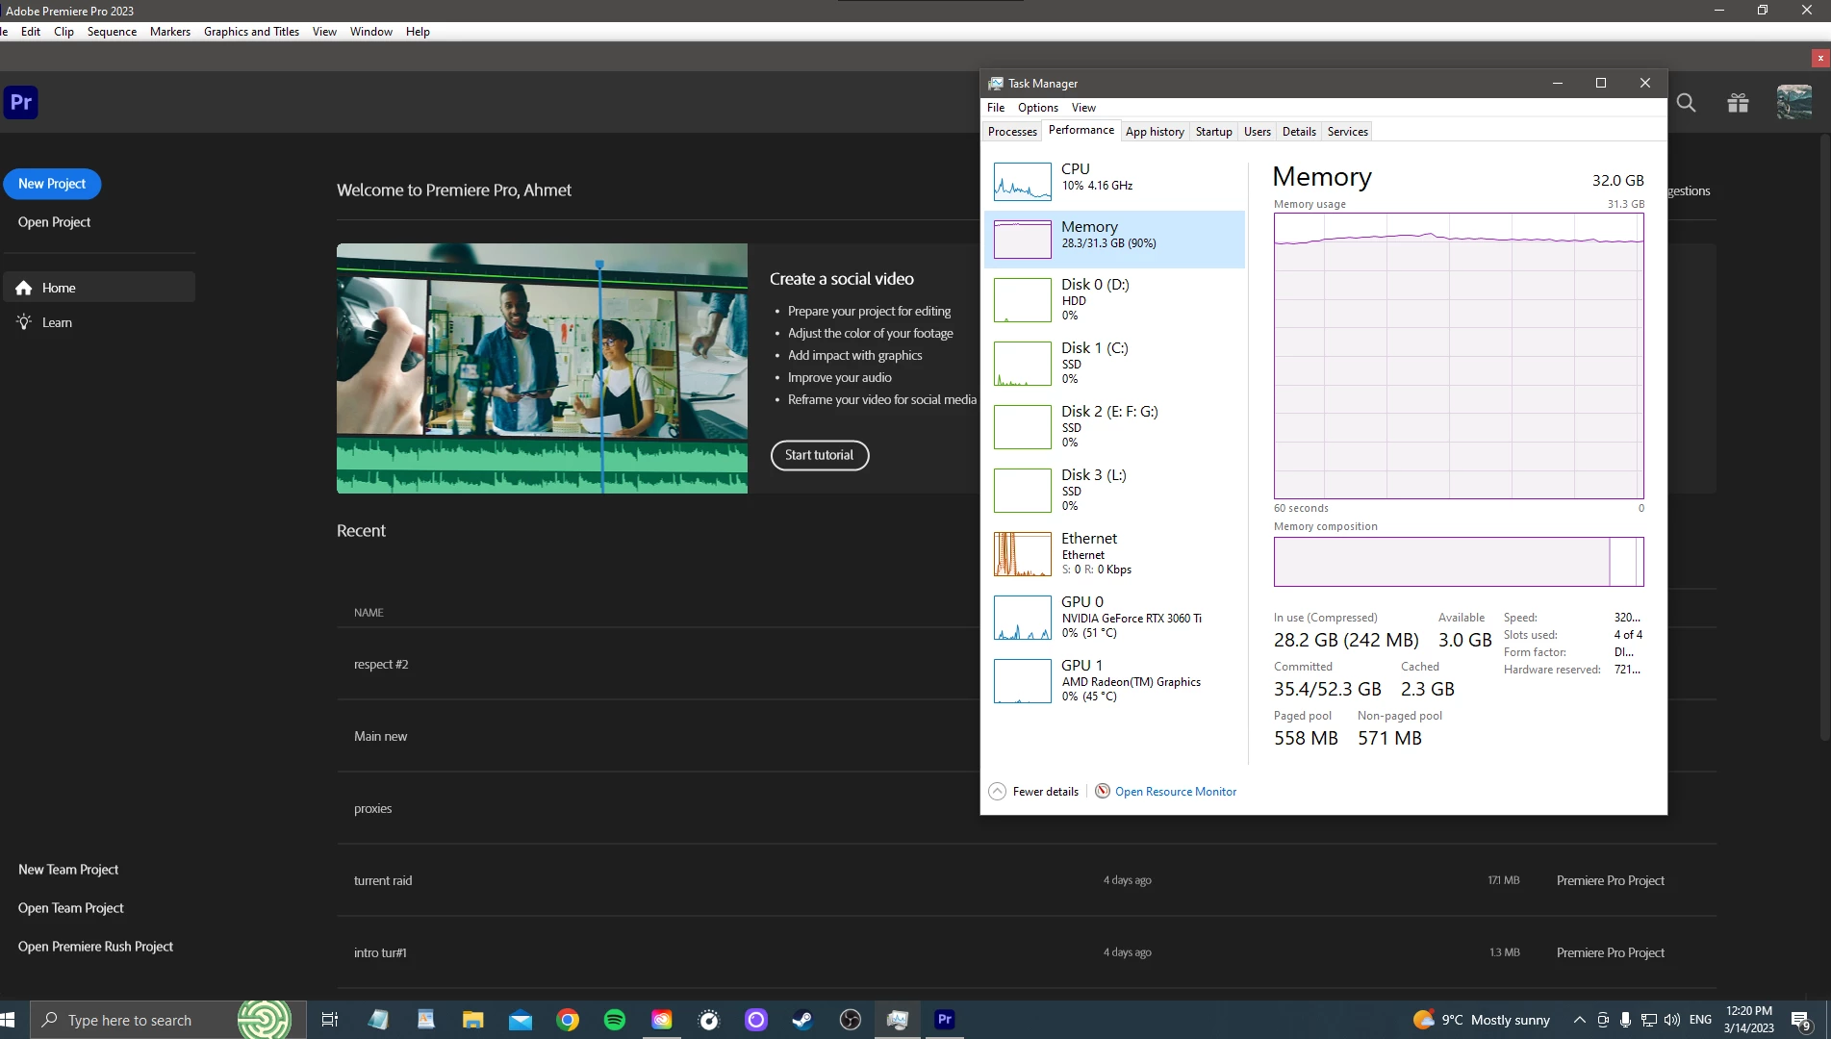Click Open Team Project
Screen dimensions: 1831x1039
click(70, 908)
